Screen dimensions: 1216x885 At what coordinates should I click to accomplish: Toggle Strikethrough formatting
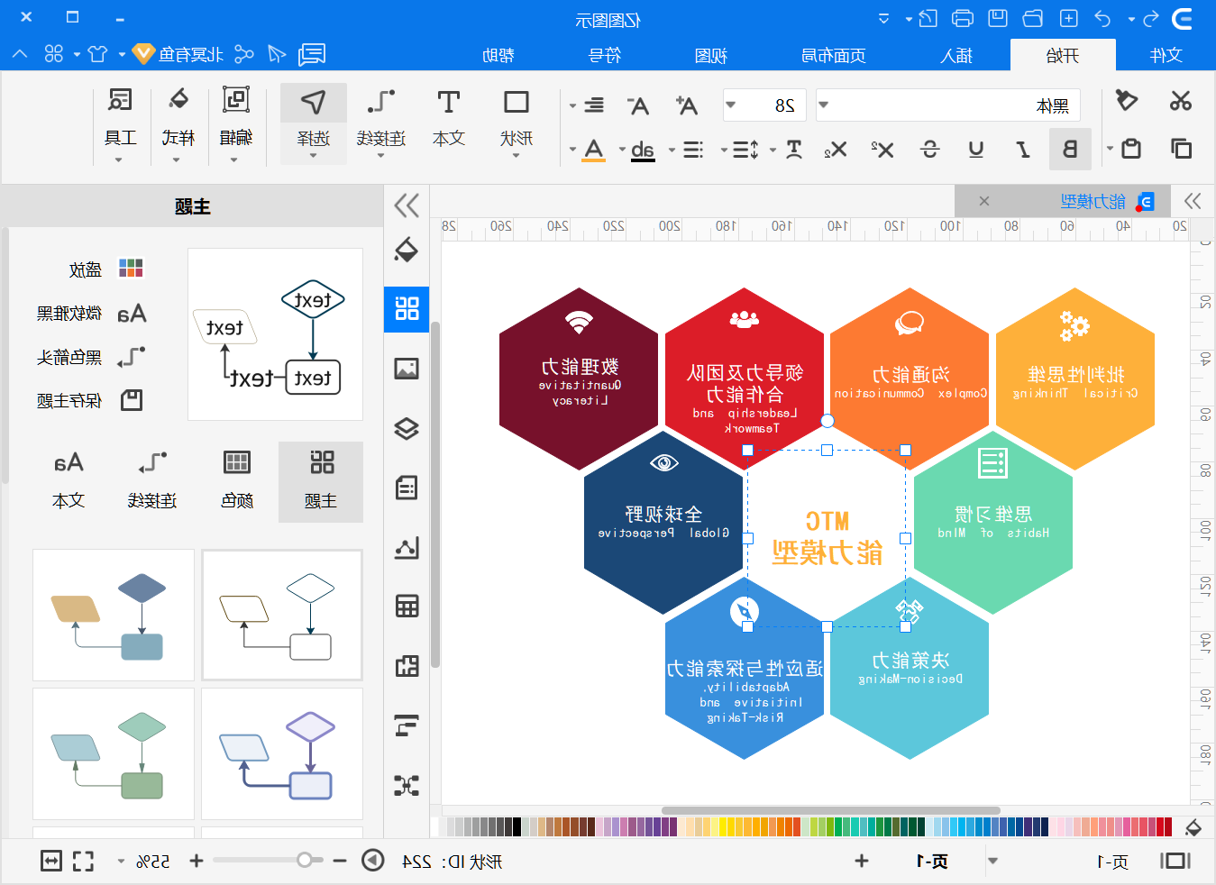click(929, 149)
